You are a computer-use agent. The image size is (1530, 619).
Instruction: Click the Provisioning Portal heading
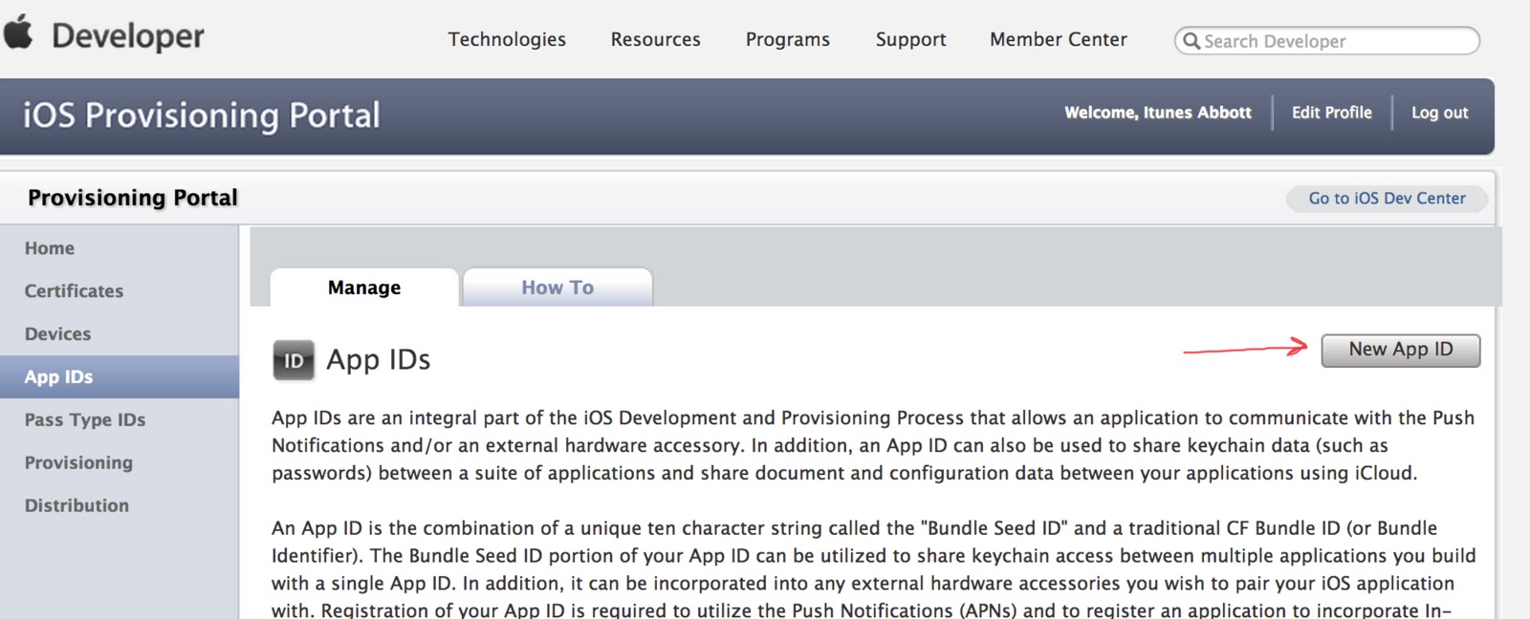click(x=133, y=198)
